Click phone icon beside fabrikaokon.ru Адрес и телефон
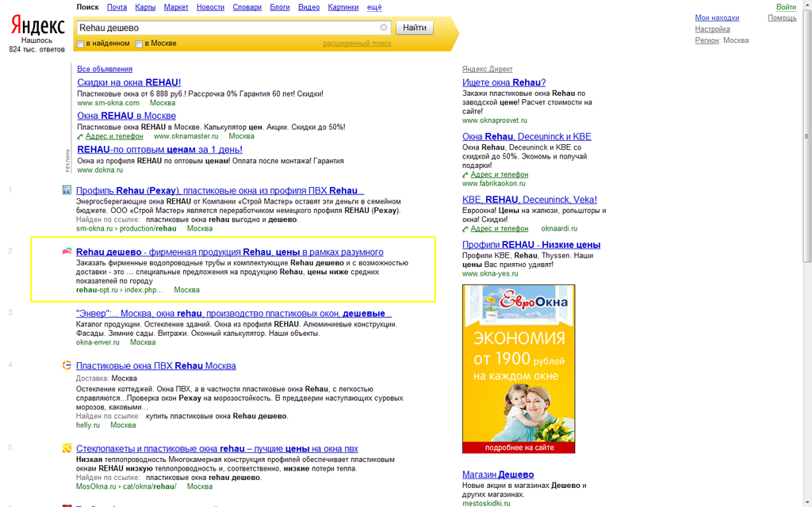 click(465, 175)
